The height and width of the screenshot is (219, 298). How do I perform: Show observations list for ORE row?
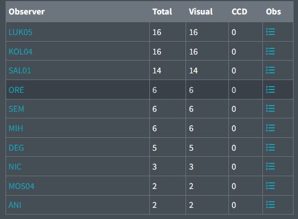(x=270, y=89)
